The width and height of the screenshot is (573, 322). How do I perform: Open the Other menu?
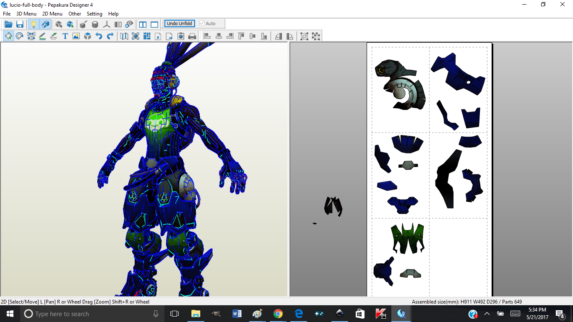point(75,14)
